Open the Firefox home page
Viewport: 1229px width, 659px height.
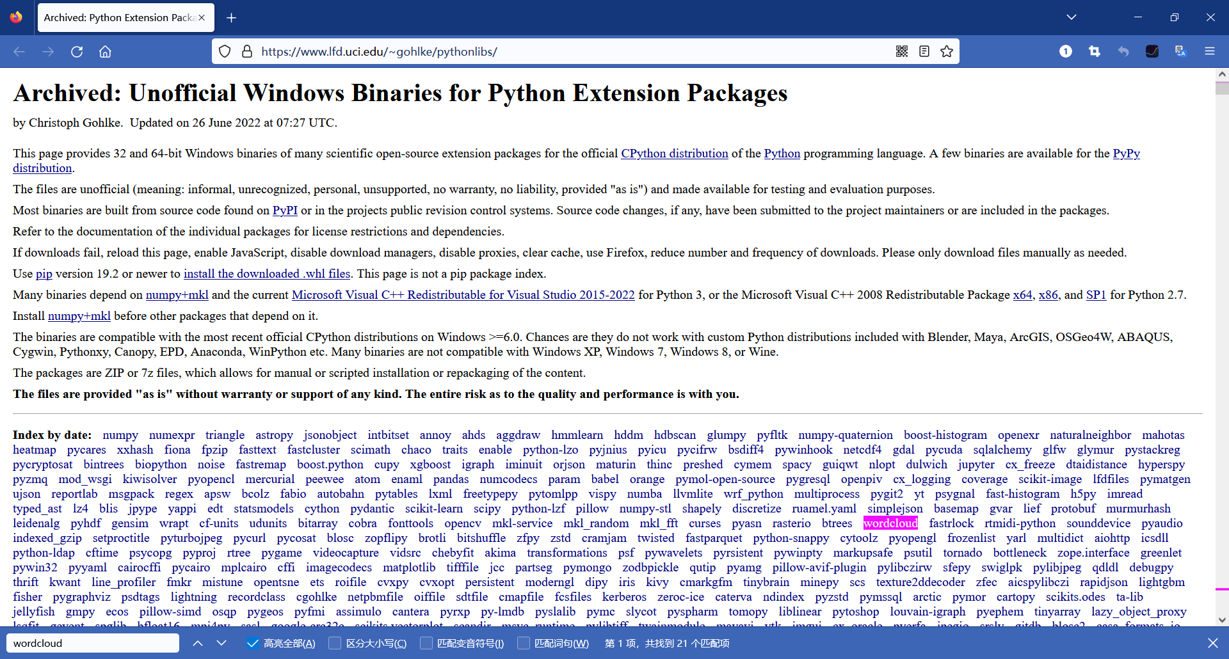pyautogui.click(x=106, y=51)
